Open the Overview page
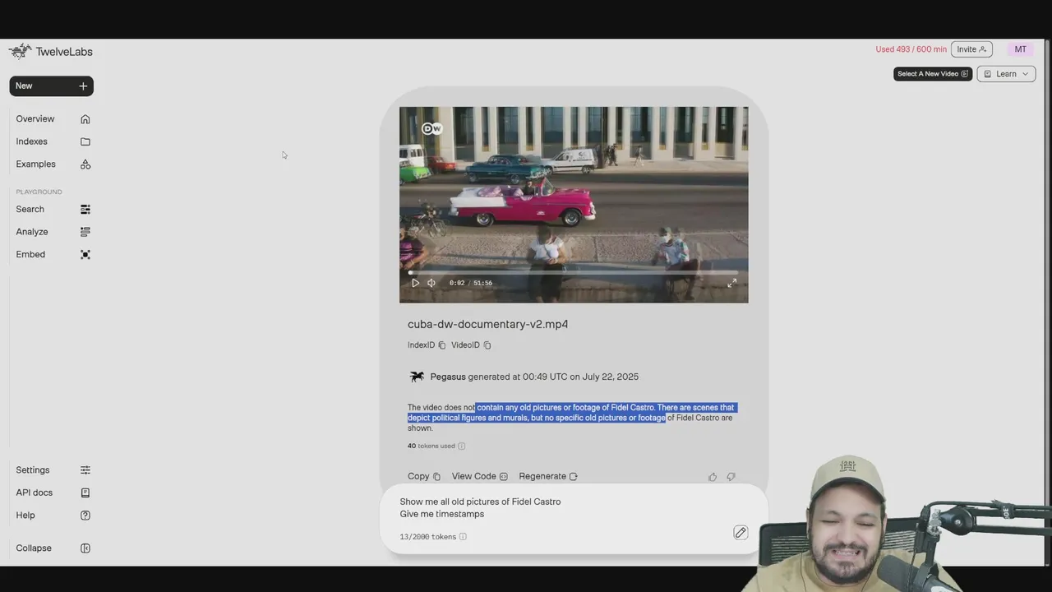The image size is (1052, 592). (53, 119)
